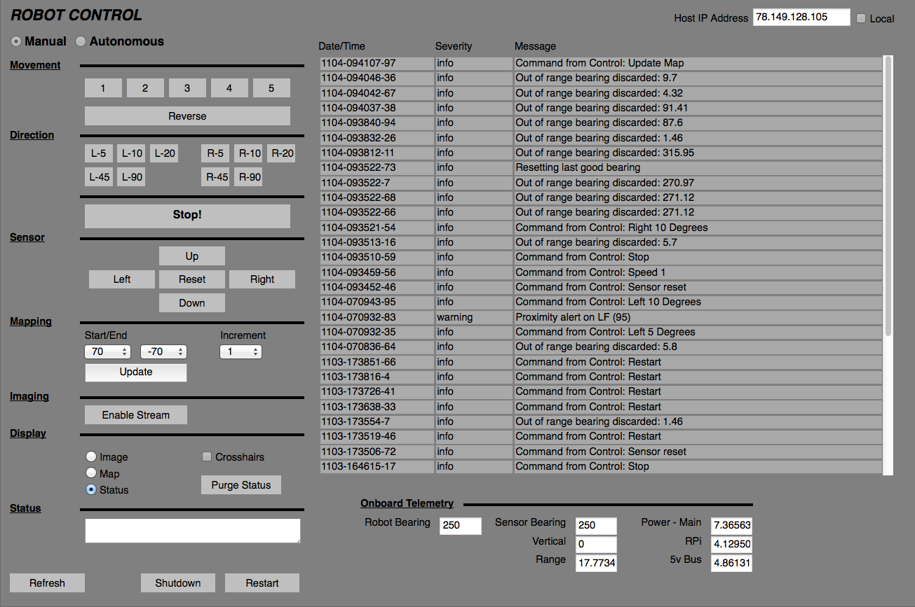Shutdown the robot
915x607 pixels.
point(177,582)
